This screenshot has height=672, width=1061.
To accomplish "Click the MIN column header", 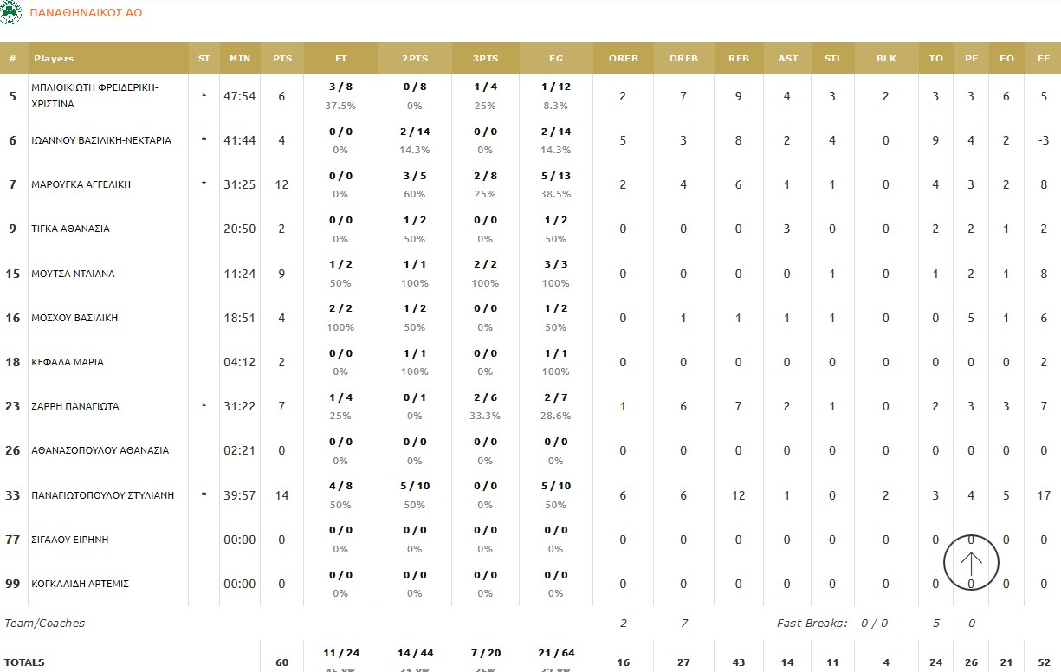I will point(240,59).
